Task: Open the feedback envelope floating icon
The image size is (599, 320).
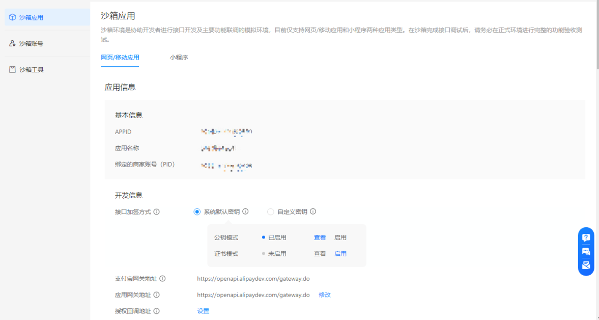Action: pos(586,265)
